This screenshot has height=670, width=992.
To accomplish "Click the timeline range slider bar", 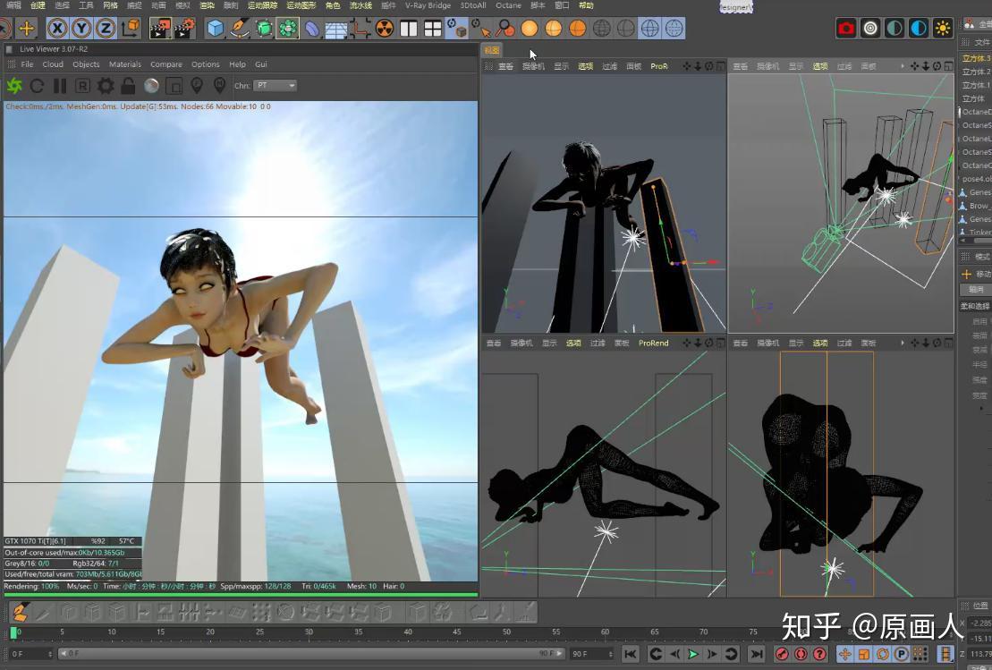I will coord(309,654).
